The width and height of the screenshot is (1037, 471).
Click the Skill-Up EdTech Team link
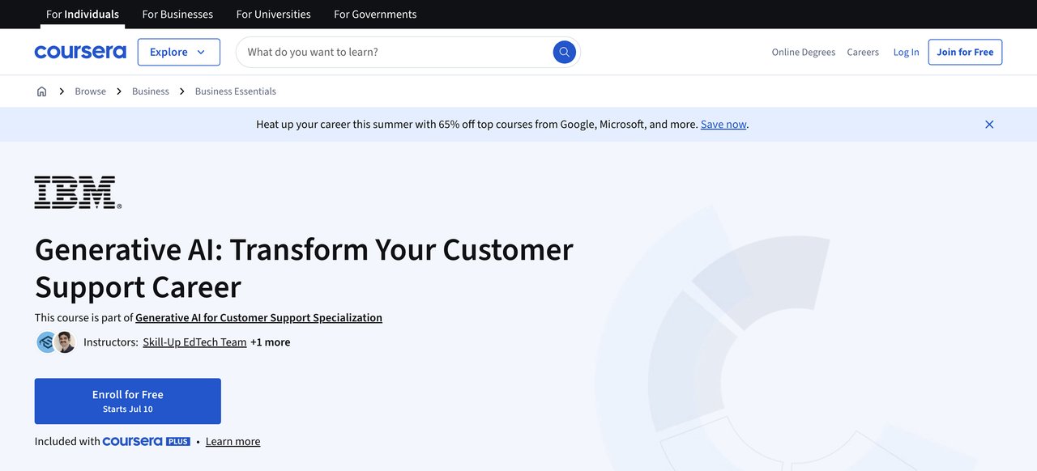click(194, 342)
